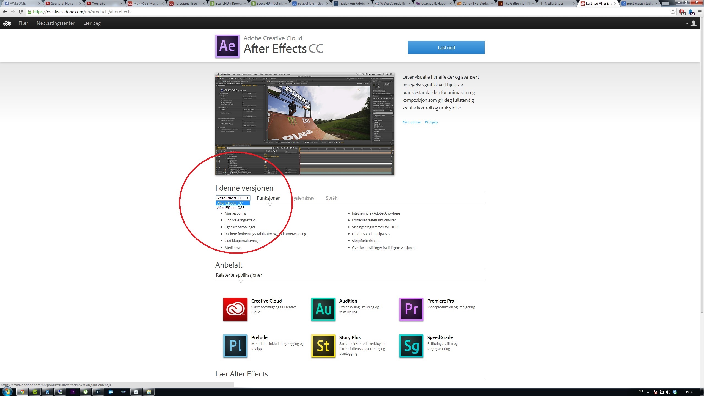Open Lær deg in the top navigation

pyautogui.click(x=92, y=23)
